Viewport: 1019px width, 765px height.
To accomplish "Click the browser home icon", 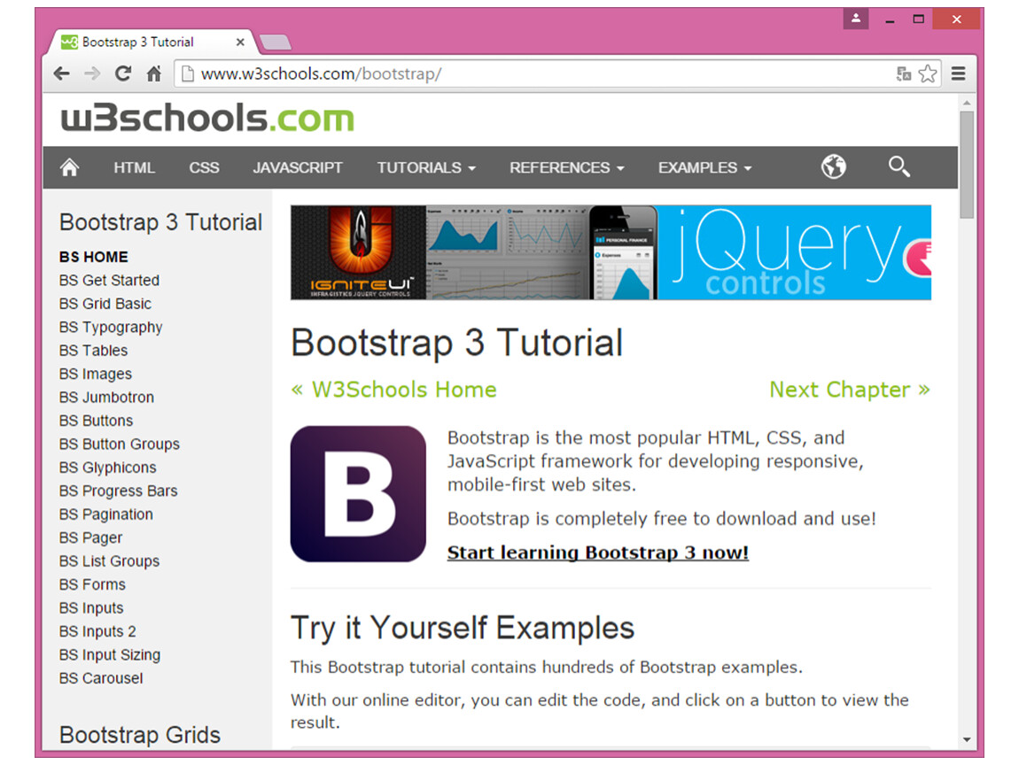I will [153, 74].
